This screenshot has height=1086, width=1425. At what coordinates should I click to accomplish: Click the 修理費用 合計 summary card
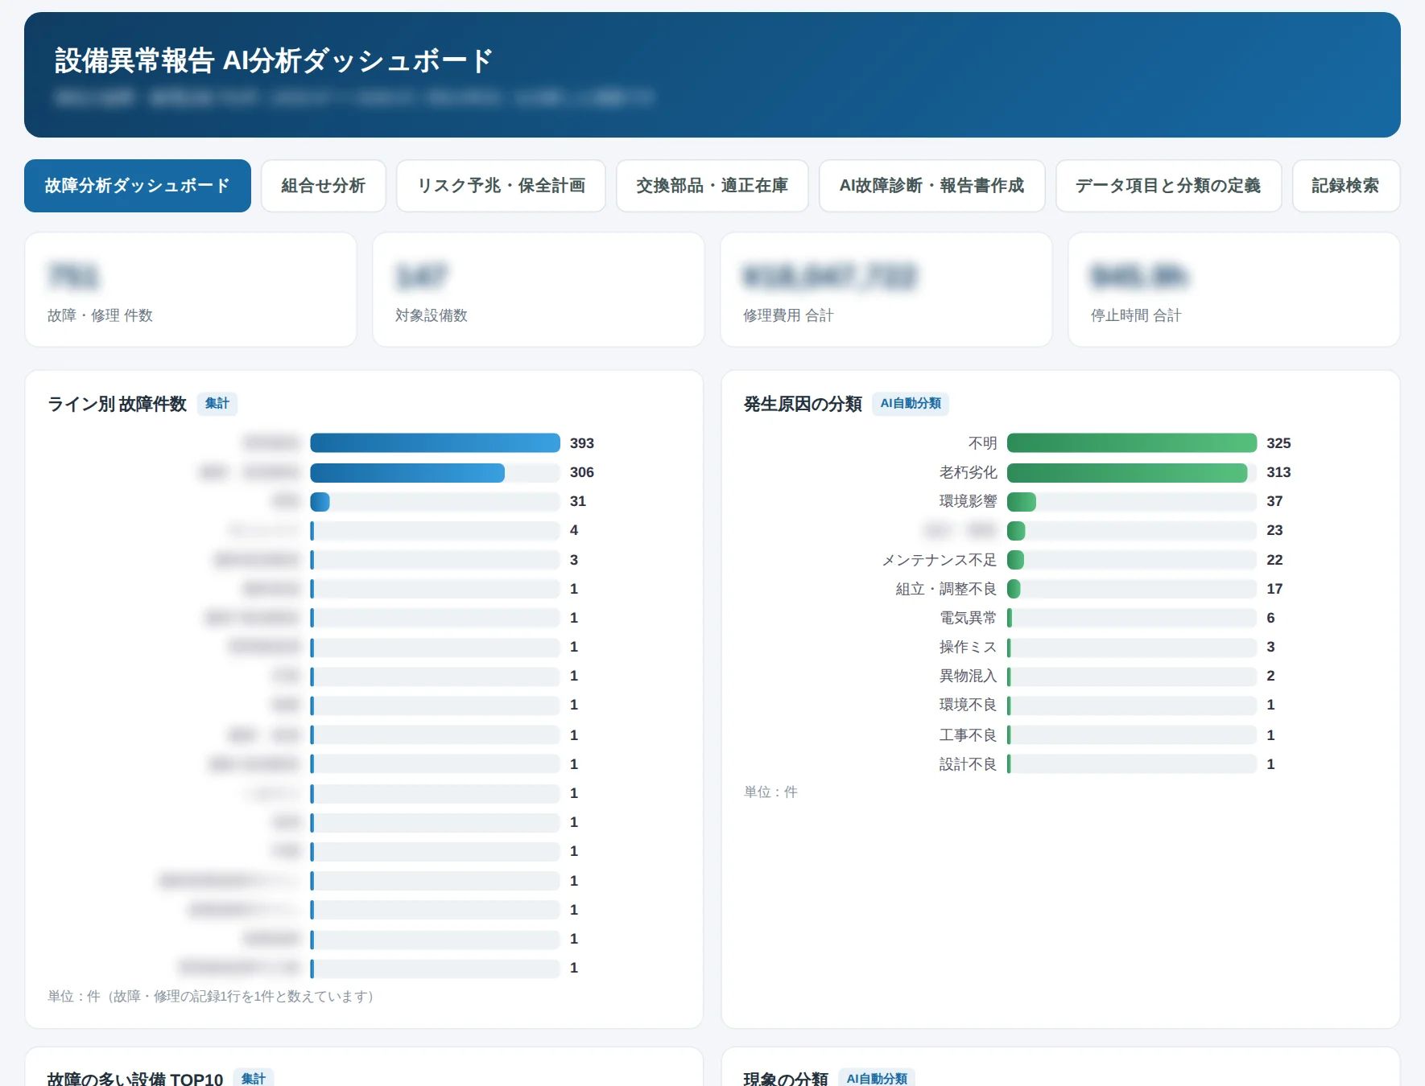coord(886,290)
